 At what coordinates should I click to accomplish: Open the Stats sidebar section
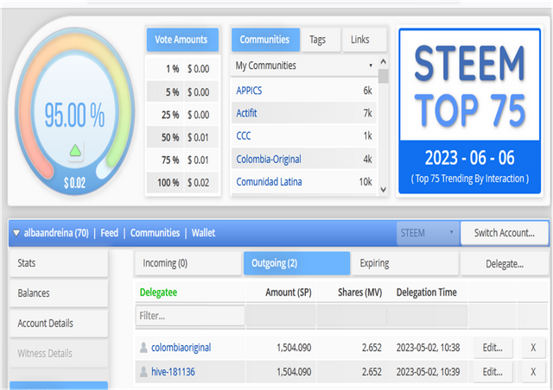59,263
